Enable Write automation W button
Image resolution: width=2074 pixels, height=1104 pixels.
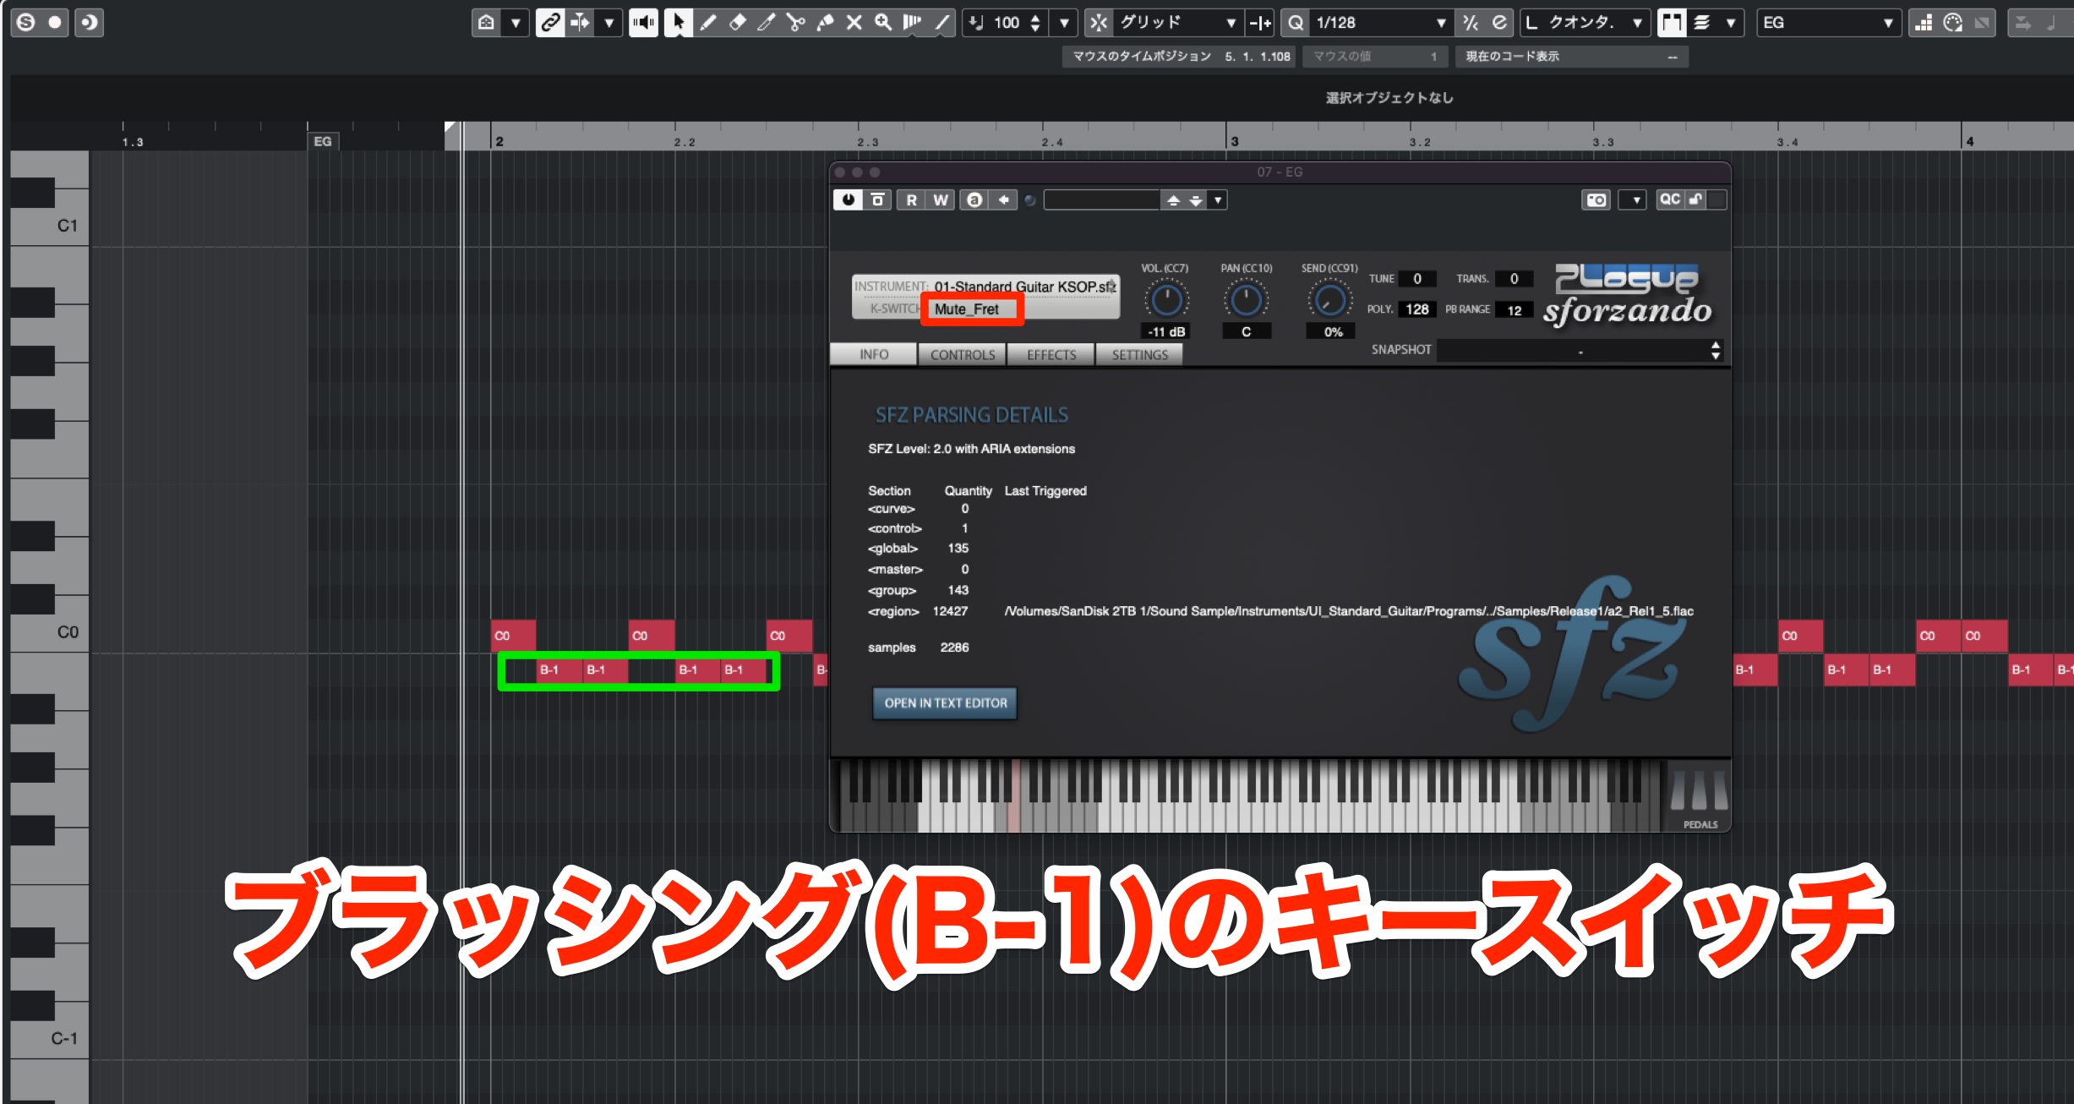tap(941, 199)
